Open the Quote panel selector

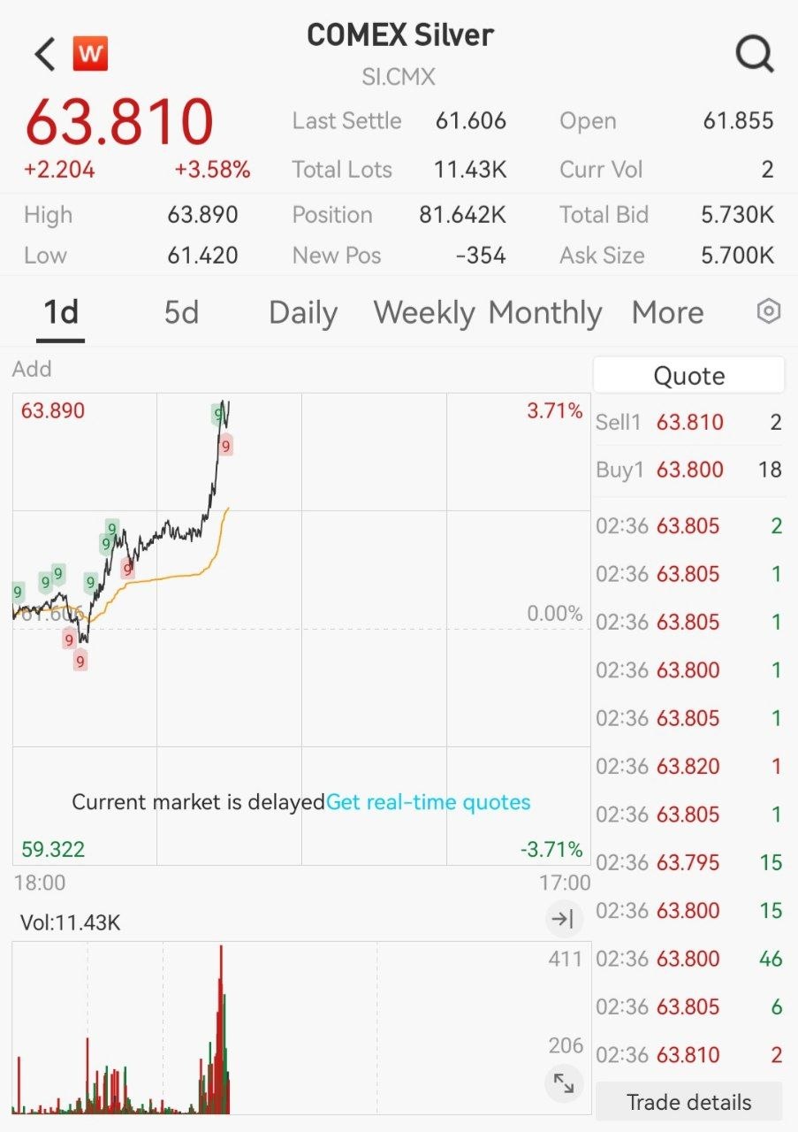click(688, 376)
